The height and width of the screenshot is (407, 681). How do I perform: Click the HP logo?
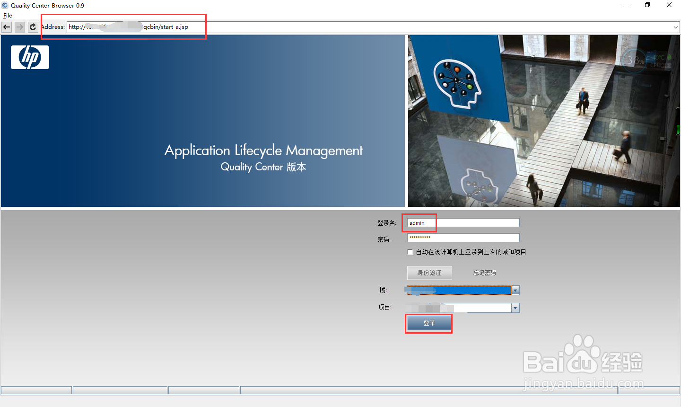click(x=30, y=57)
